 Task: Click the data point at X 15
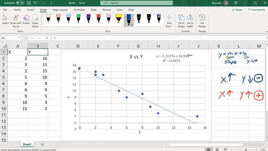[x=197, y=116]
